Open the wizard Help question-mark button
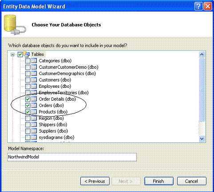 (198, 6)
